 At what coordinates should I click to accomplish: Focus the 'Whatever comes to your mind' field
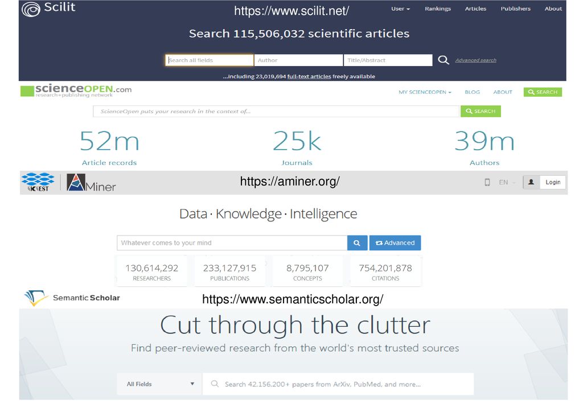(232, 243)
